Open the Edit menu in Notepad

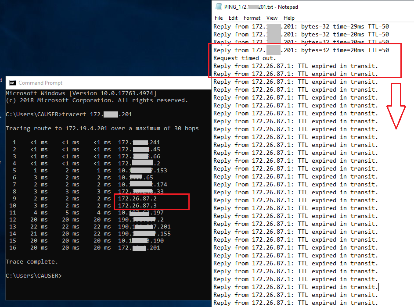pyautogui.click(x=232, y=18)
